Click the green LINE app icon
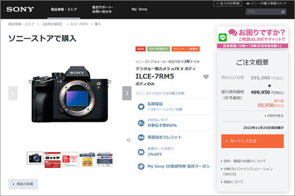295x196 pixels. 223,38
